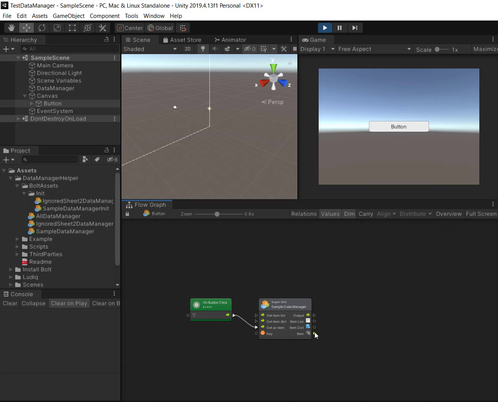
Task: Toggle pivot mode Center button
Action: 129,28
